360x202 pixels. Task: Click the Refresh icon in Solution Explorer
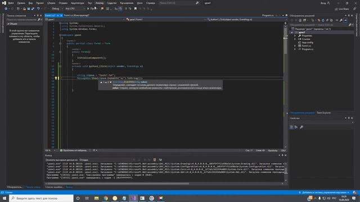click(323, 20)
